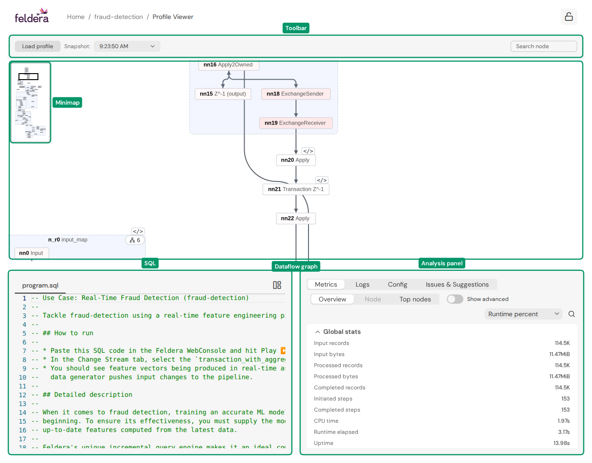Select the Node sub-tab
The height and width of the screenshot is (463, 592).
click(373, 299)
